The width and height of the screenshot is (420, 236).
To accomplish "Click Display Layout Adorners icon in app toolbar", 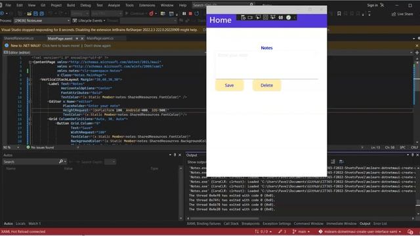I will (x=265, y=18).
